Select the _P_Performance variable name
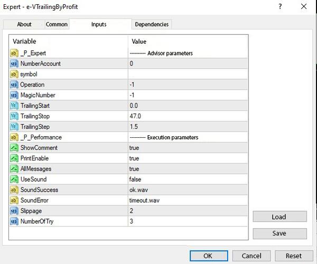Image resolution: width=317 pixels, height=264 pixels. tap(41, 137)
